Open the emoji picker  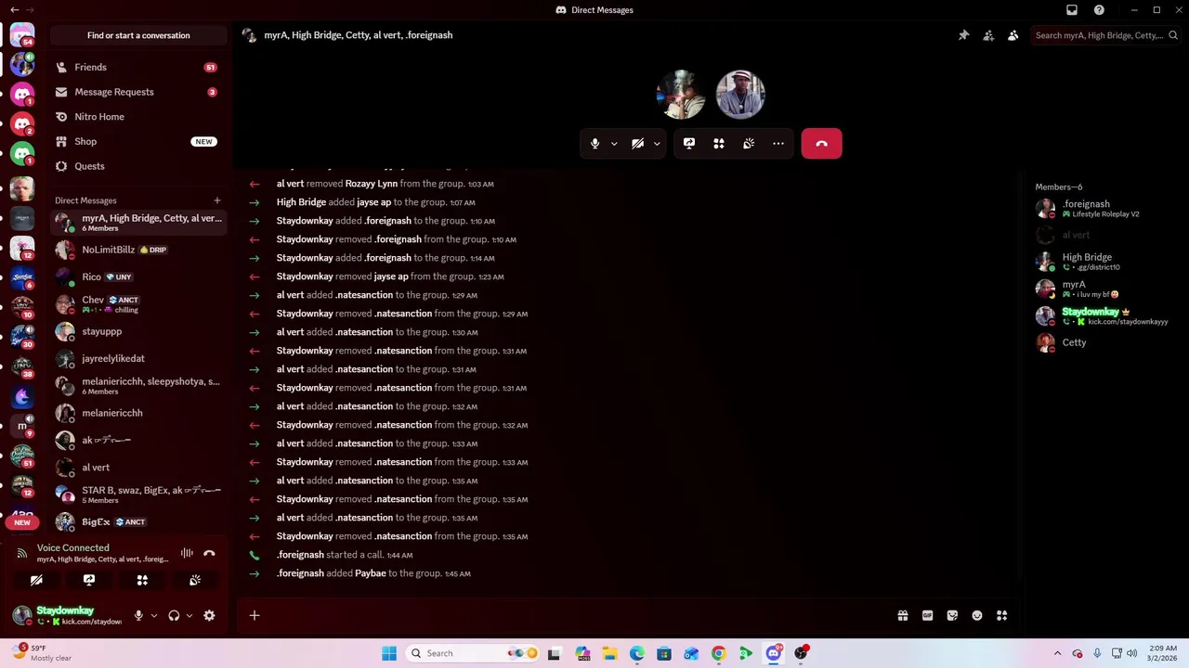pos(977,615)
